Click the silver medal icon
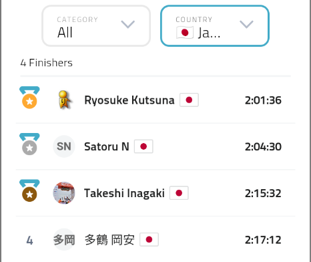This screenshot has height=262, width=311. pyautogui.click(x=29, y=144)
